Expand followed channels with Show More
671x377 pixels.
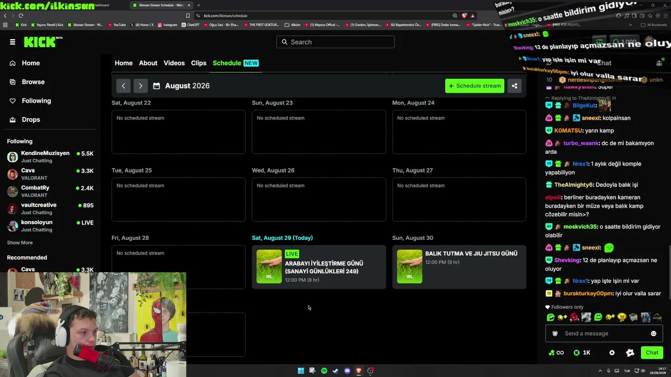[20, 243]
